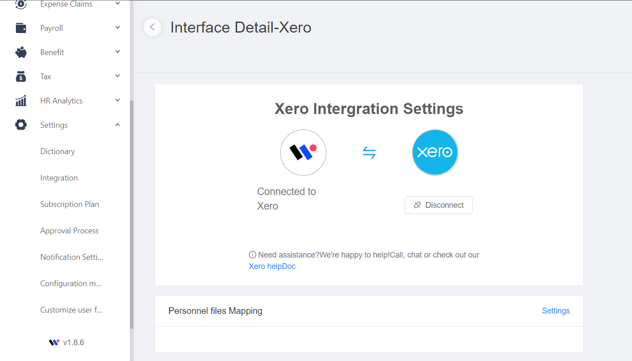Viewport: 632px width, 361px height.
Task: Open the Integration settings page
Action: [59, 178]
